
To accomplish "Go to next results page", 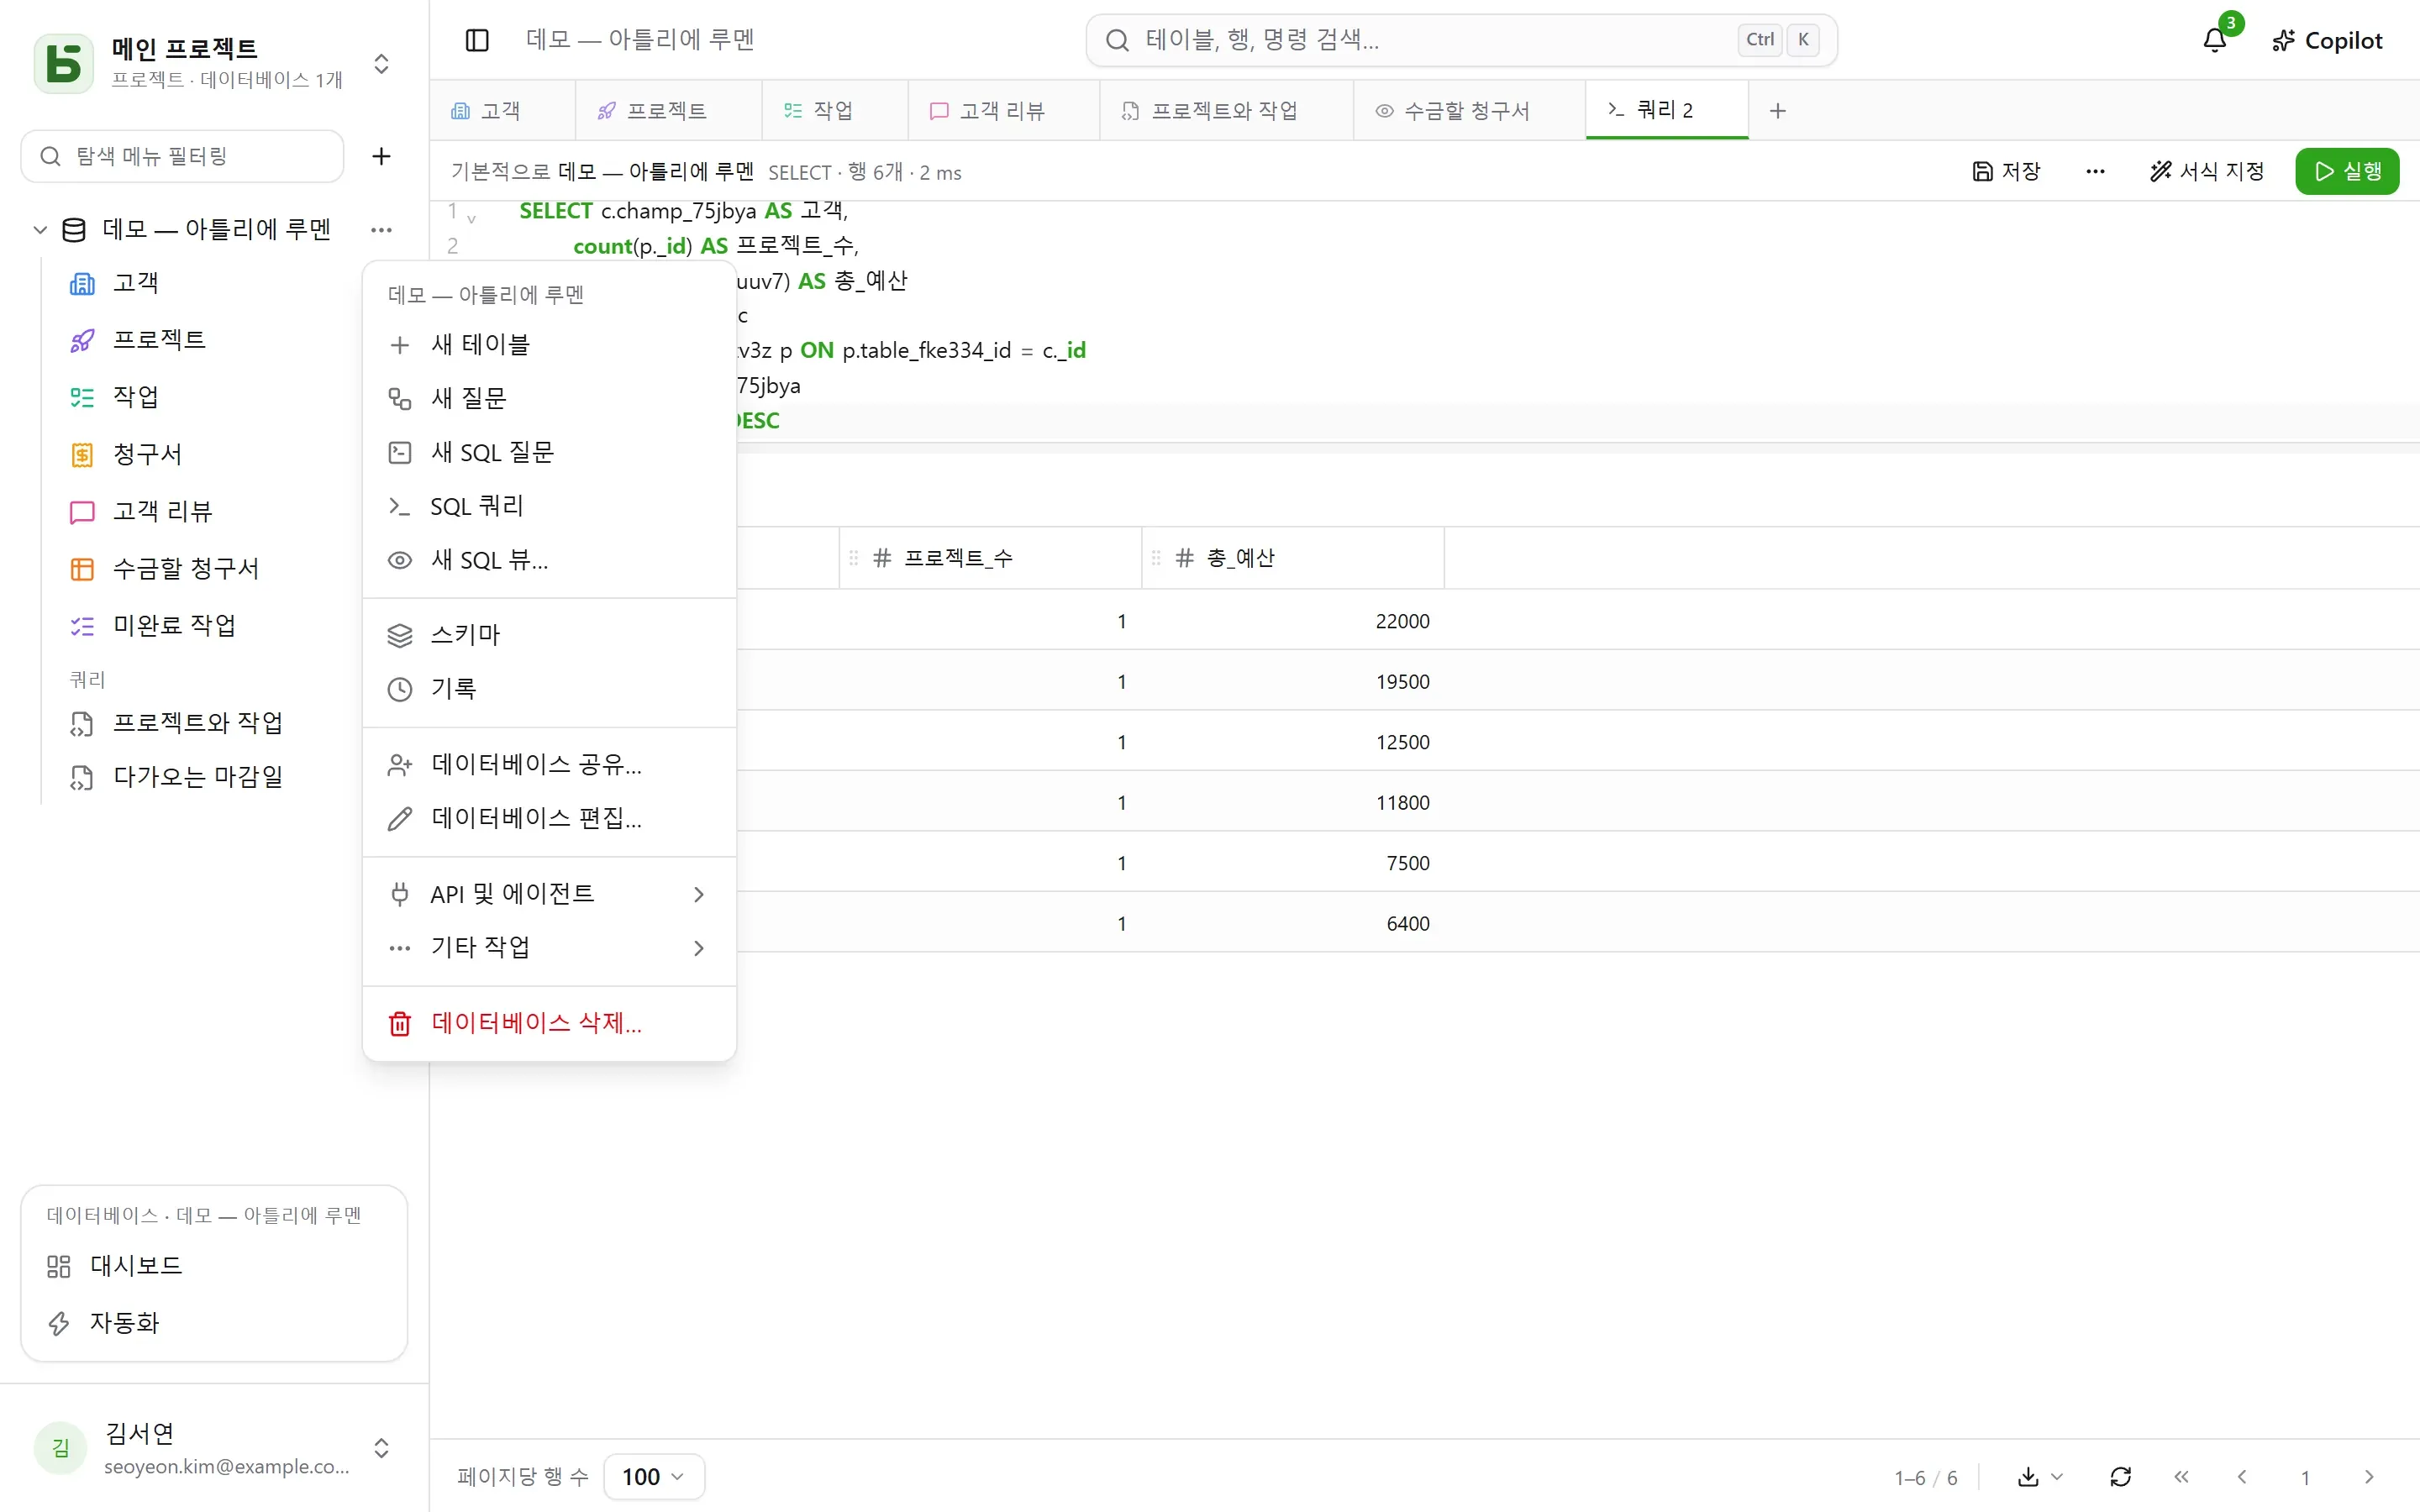I will [2368, 1477].
